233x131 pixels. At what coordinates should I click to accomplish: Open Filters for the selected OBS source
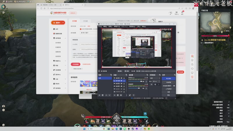tap(127, 71)
